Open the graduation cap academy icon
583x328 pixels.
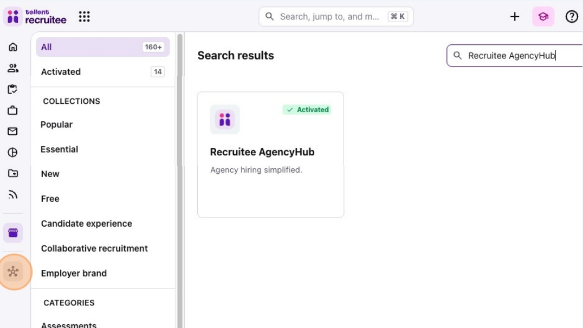coord(543,16)
